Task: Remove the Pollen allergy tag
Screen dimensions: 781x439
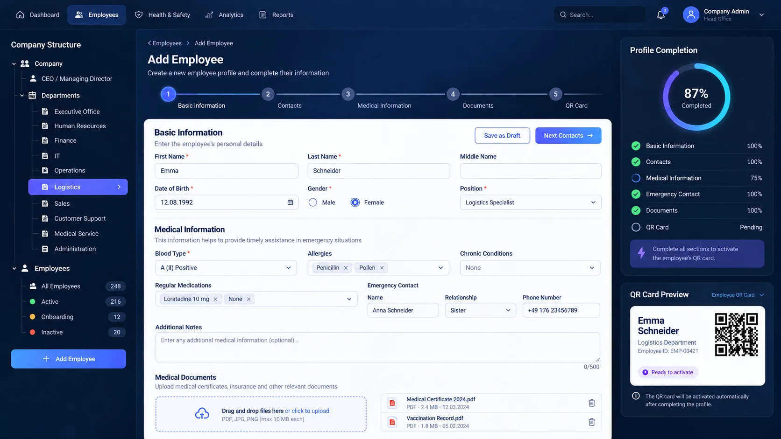Action: coord(382,268)
